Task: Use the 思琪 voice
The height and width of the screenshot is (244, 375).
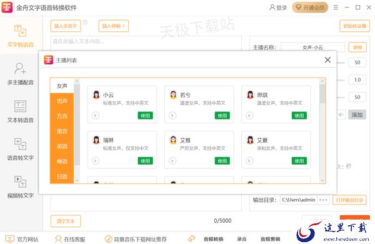Action: pos(299,116)
